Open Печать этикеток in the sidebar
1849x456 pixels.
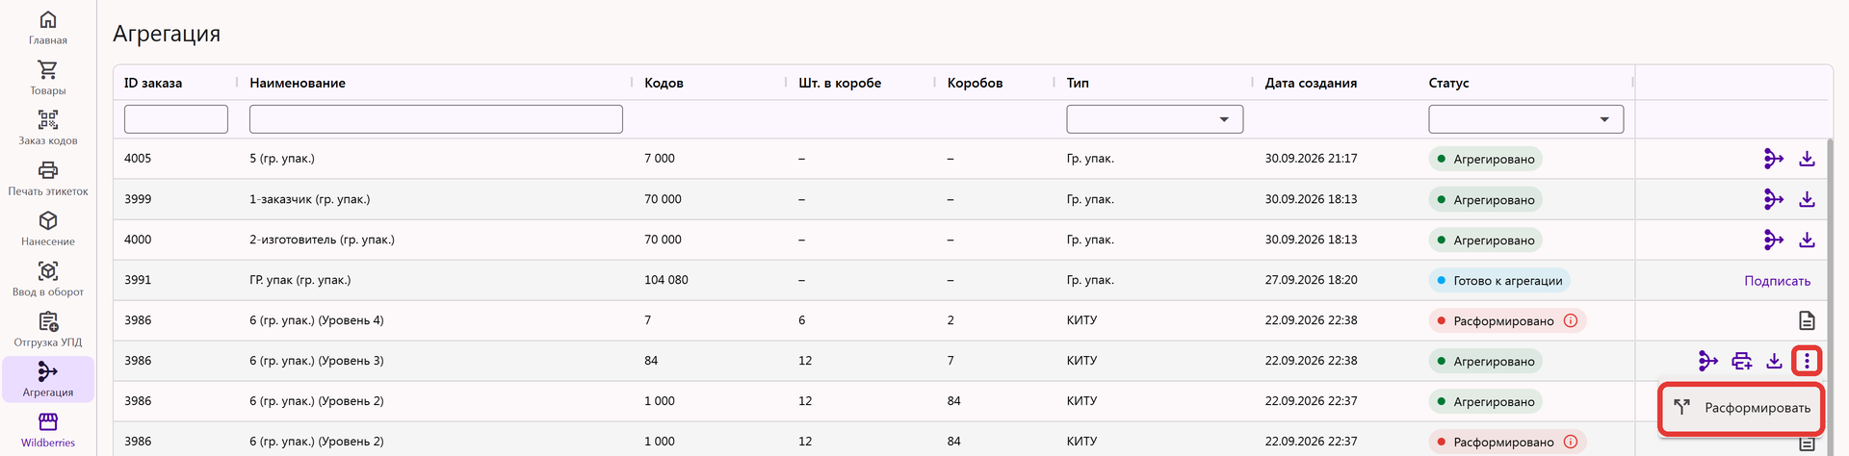coord(48,179)
